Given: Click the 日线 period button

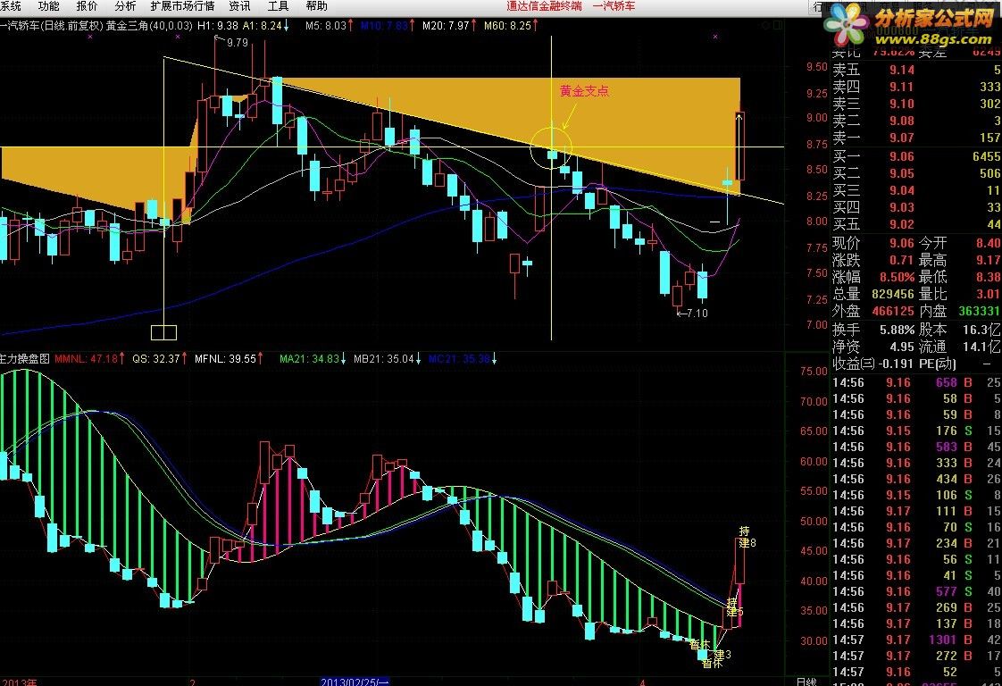Looking at the screenshot, I should 806,682.
